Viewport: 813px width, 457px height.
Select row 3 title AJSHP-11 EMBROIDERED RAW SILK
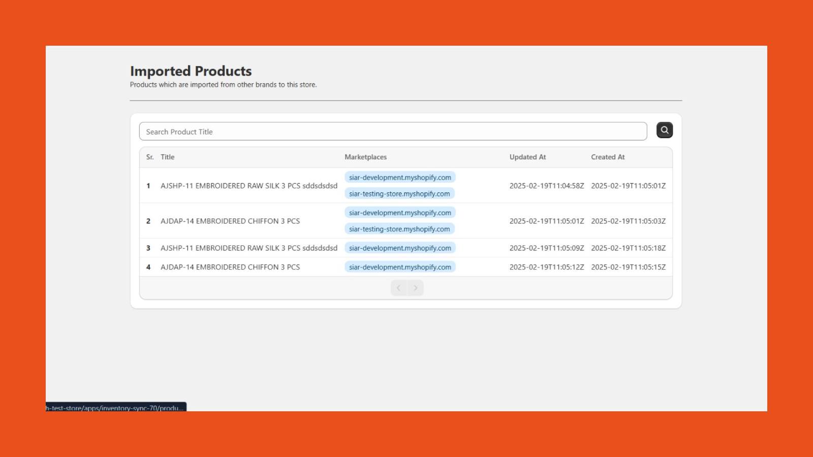pos(249,248)
